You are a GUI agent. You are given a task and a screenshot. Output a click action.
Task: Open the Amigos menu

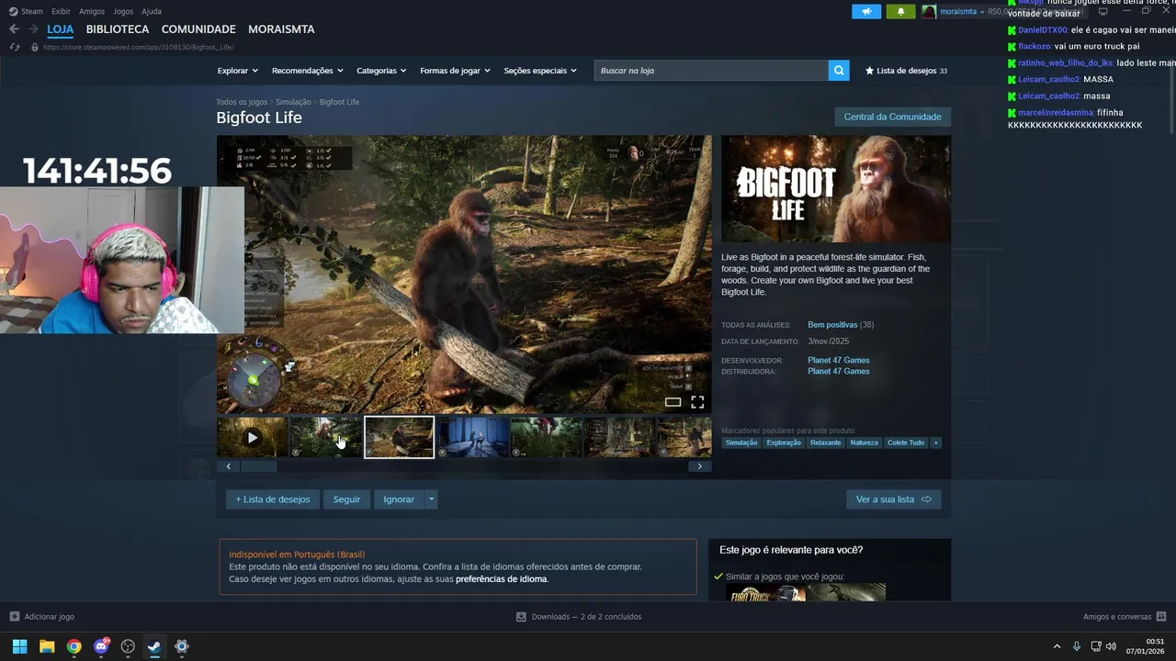pyautogui.click(x=92, y=12)
